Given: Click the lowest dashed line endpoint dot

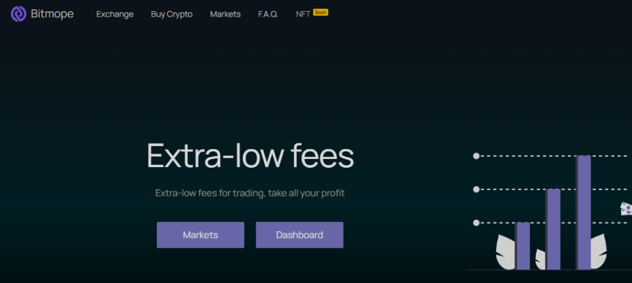Looking at the screenshot, I should point(476,223).
